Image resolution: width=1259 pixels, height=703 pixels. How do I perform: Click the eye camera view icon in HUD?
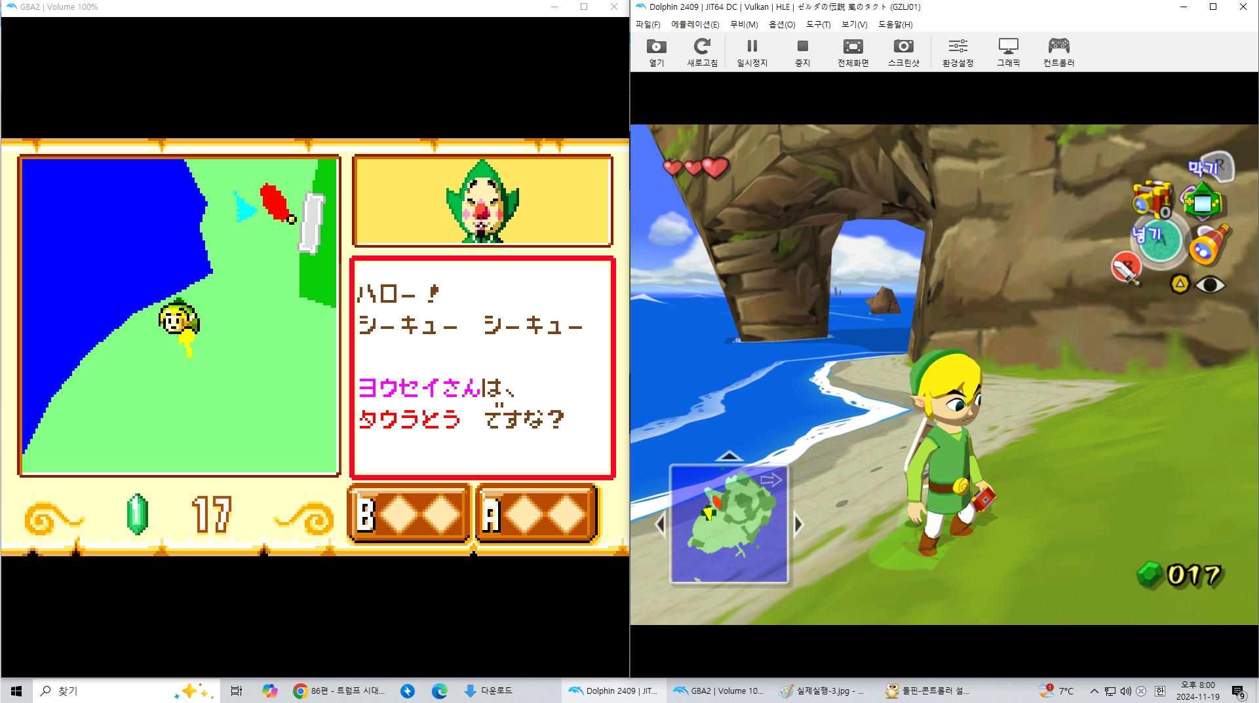coord(1210,285)
